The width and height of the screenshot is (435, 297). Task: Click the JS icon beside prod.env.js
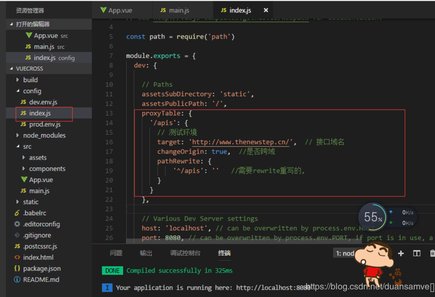[23, 124]
